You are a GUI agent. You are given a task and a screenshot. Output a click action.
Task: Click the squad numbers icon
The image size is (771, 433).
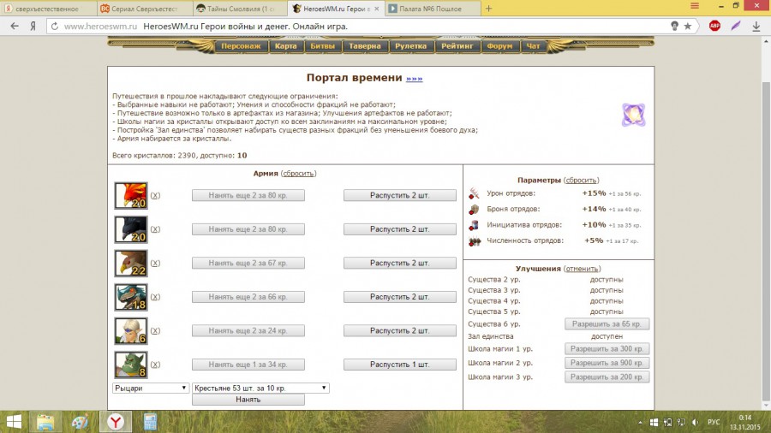474,241
